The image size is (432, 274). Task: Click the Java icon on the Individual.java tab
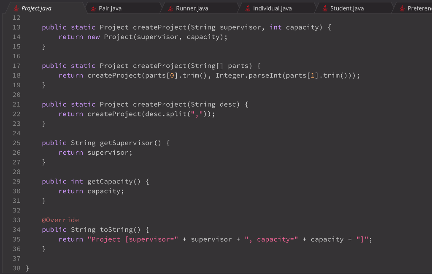point(248,8)
